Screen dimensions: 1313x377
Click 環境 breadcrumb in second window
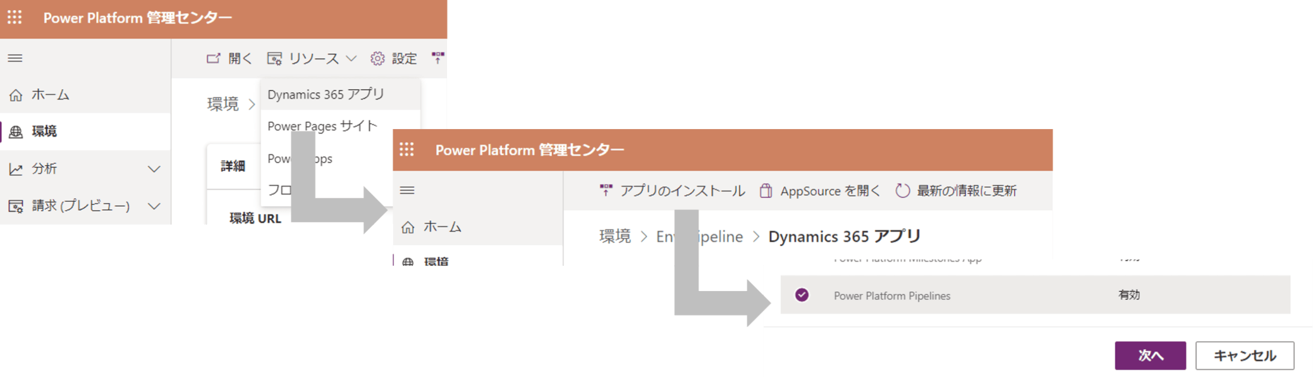[x=614, y=237]
